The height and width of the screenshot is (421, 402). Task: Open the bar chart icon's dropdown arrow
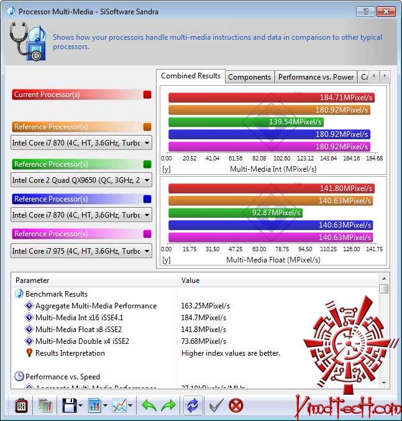coord(105,405)
